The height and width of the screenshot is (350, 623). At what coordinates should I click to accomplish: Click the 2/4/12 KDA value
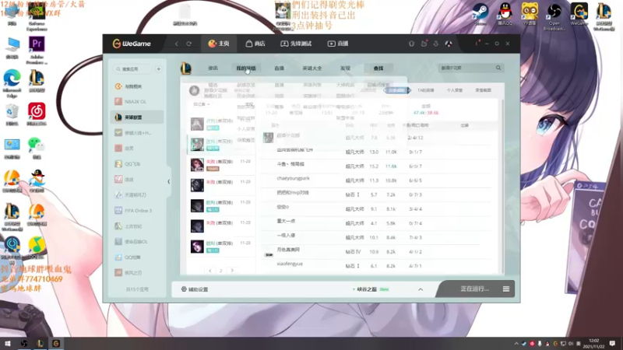[416, 138]
